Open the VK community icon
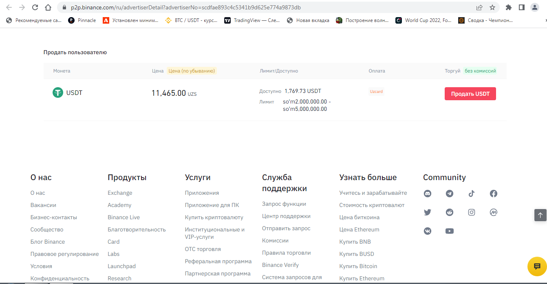547x284 pixels. [428, 231]
